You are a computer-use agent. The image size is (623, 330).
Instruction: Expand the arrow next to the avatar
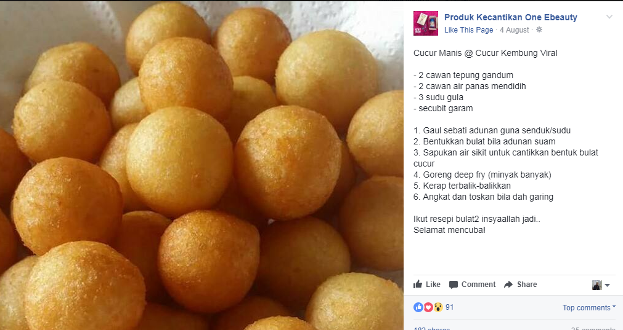click(x=607, y=285)
